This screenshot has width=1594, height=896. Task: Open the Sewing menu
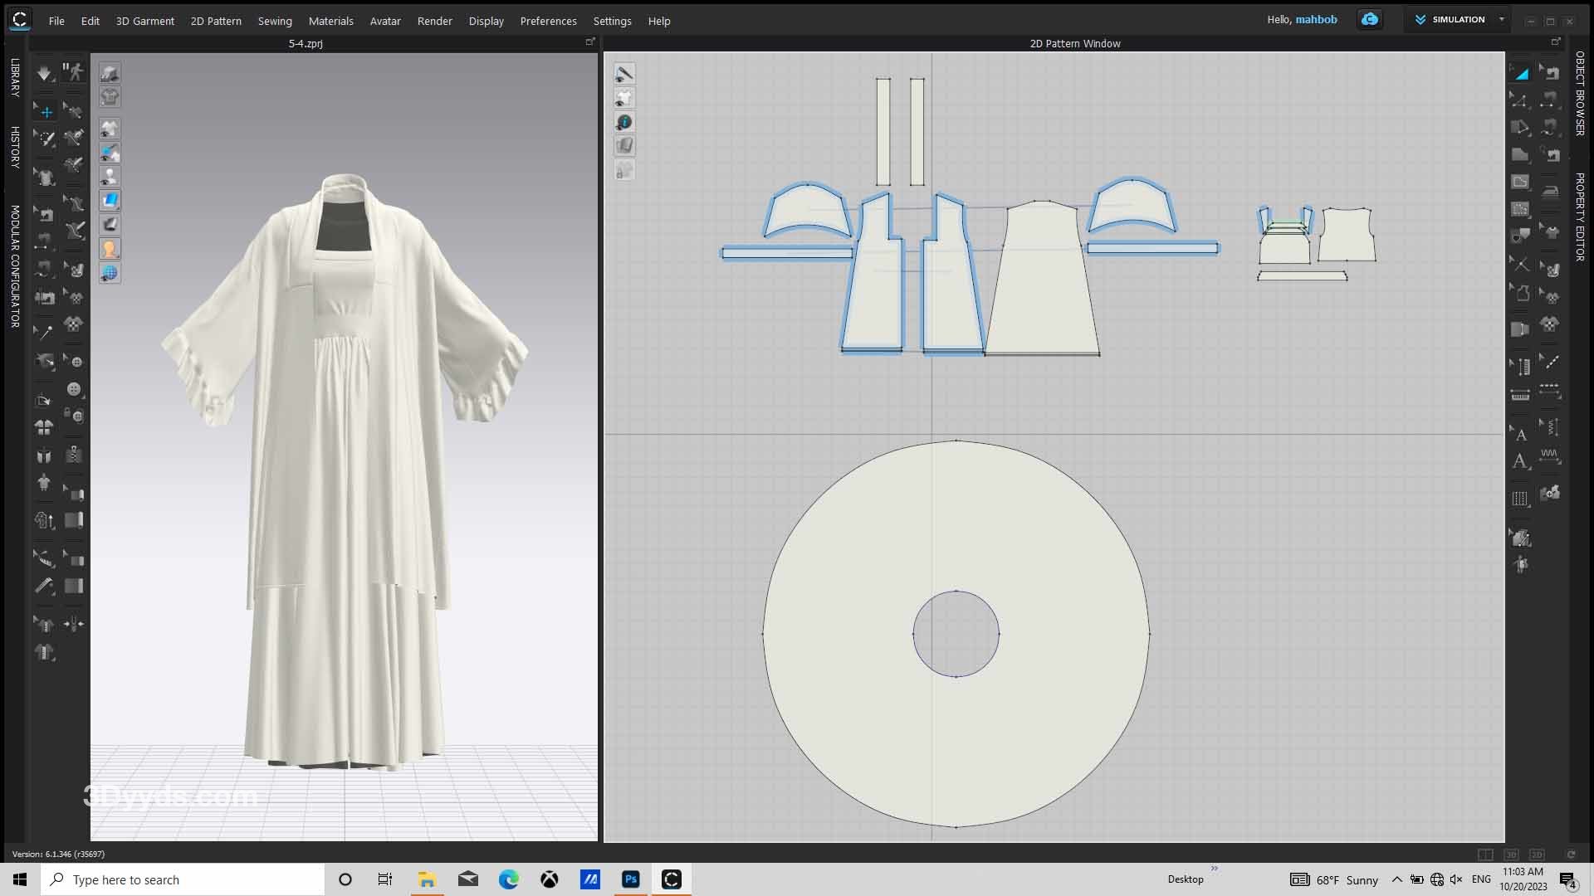[274, 21]
